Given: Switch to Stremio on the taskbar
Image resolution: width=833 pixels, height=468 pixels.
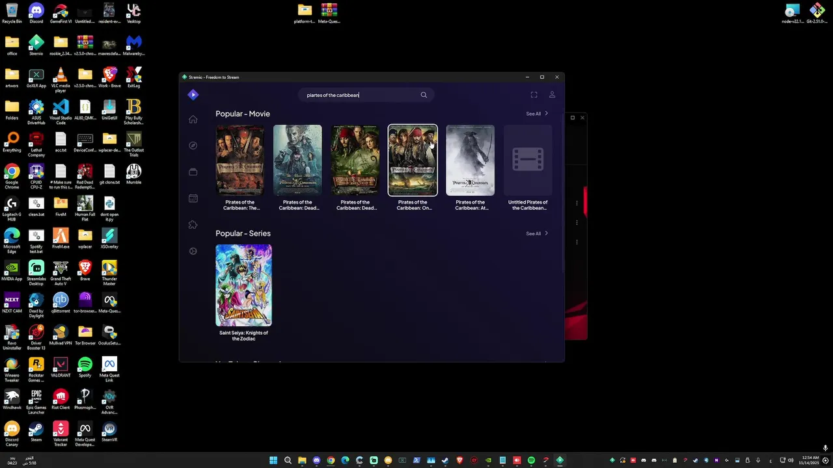Looking at the screenshot, I should (560, 460).
